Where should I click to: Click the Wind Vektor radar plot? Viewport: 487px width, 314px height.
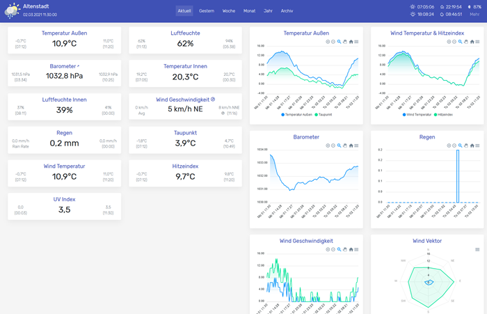[x=429, y=282]
